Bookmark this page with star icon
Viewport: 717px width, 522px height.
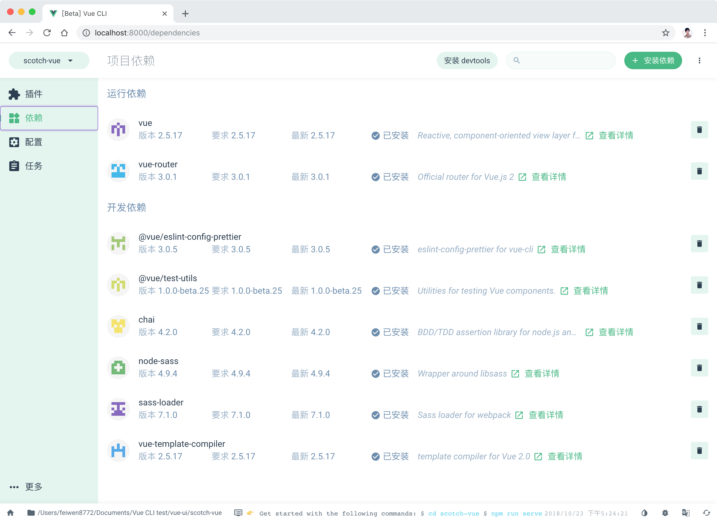[x=666, y=32]
